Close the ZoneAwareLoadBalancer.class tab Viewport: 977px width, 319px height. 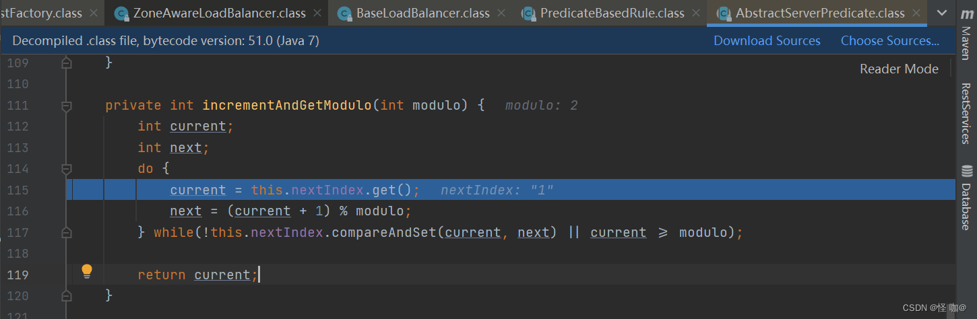[x=317, y=13]
